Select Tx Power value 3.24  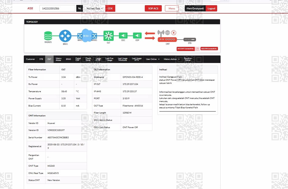64,77
